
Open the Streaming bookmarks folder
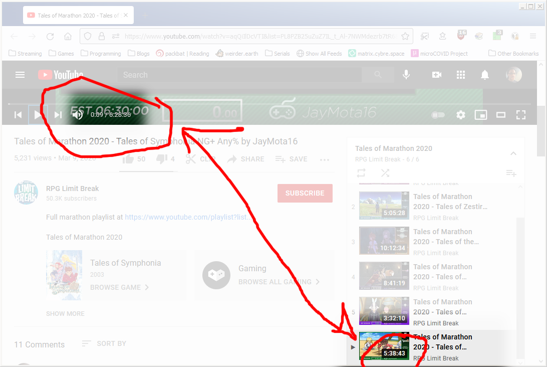pyautogui.click(x=25, y=54)
